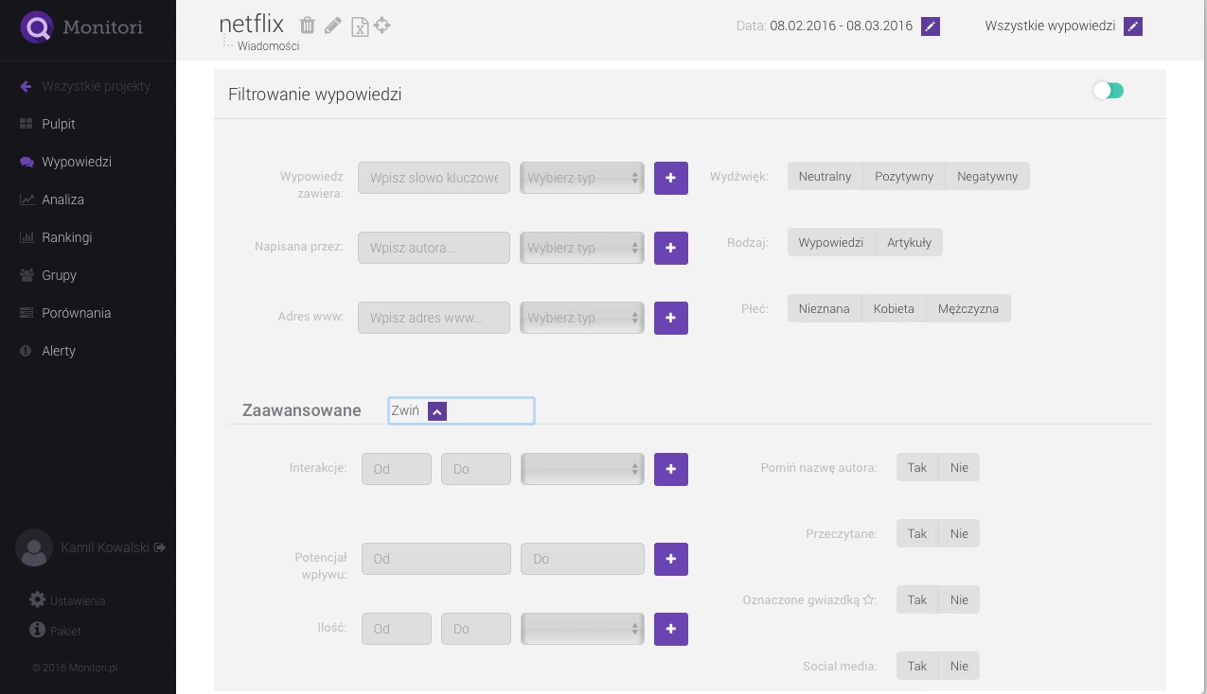Select Pozytywny sentiment filter
The image size is (1207, 694).
point(904,176)
